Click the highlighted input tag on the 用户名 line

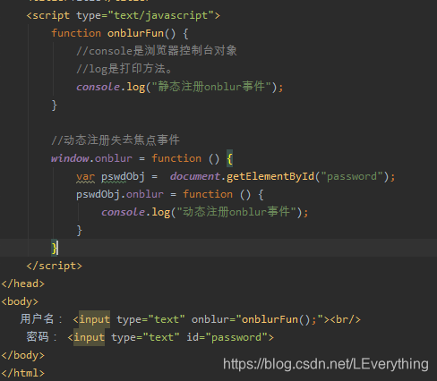tap(94, 319)
